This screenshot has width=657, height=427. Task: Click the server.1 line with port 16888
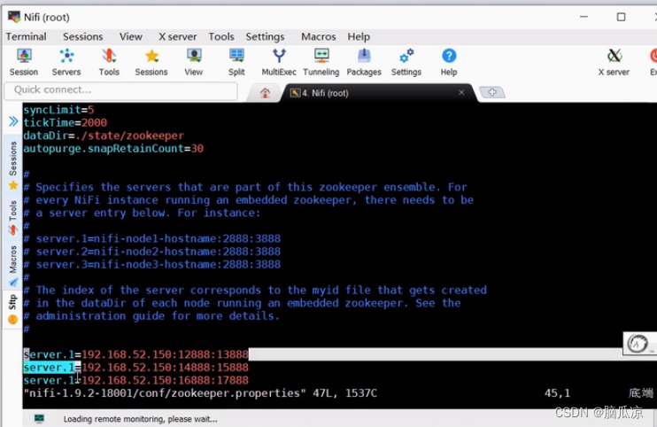(135, 380)
